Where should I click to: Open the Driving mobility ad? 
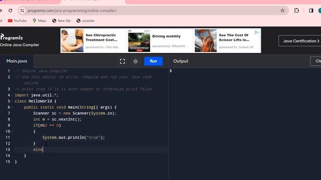[x=160, y=40]
